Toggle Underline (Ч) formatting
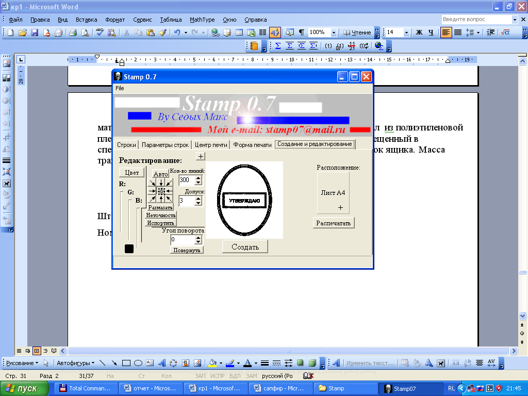 (x=431, y=32)
